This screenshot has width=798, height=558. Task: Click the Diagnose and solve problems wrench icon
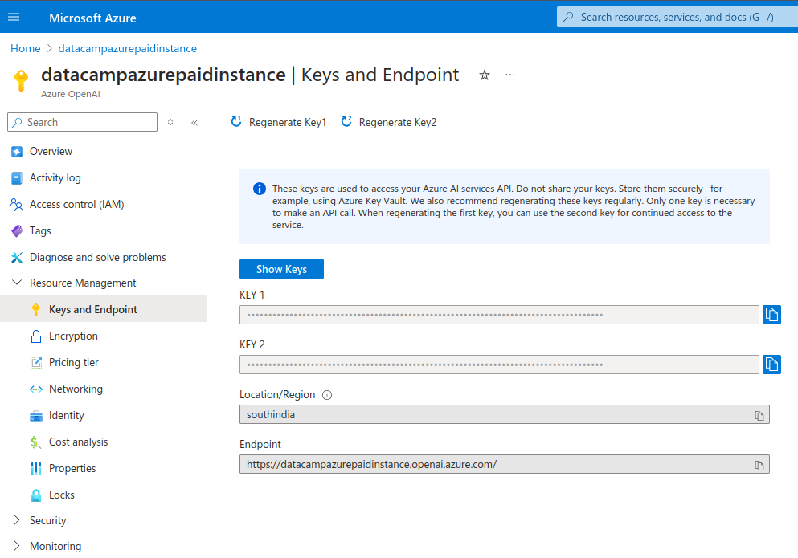coord(17,258)
